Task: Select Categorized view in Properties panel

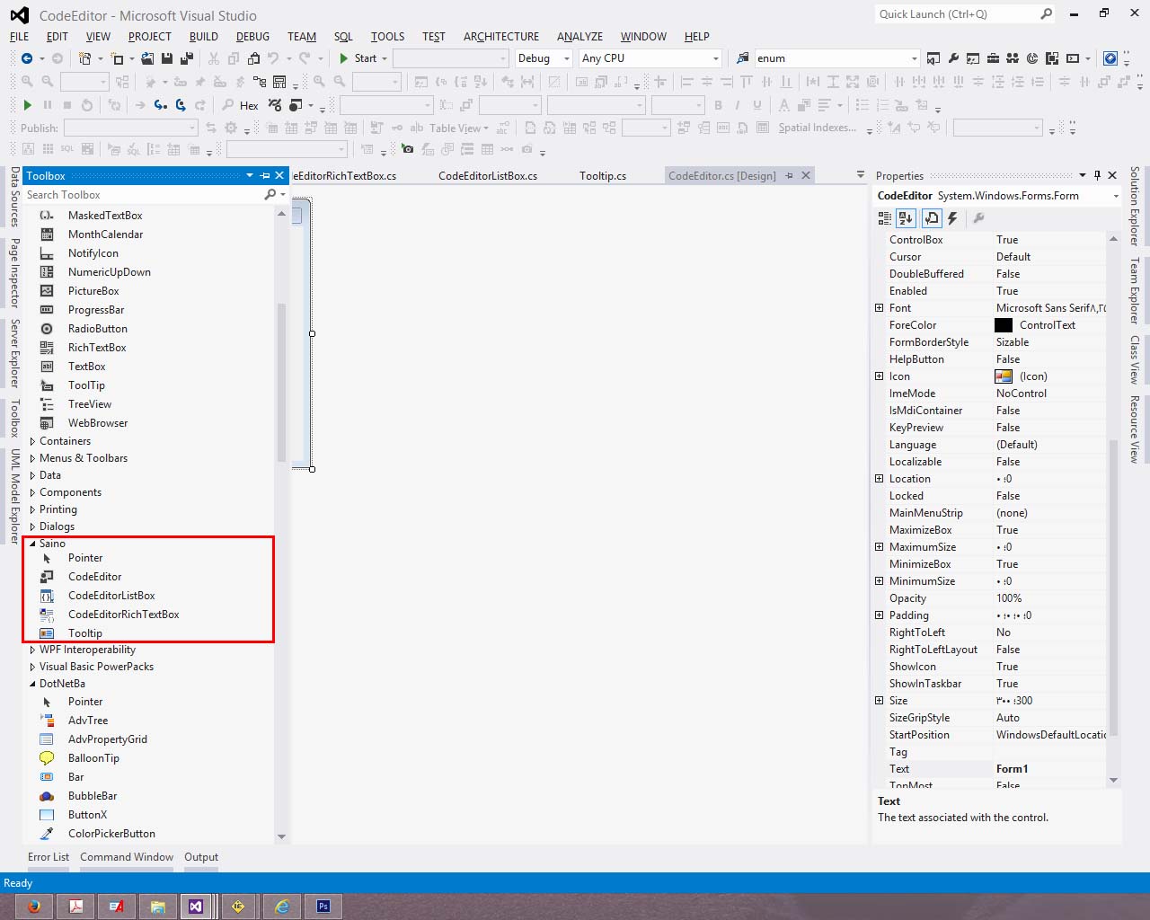Action: (x=885, y=218)
